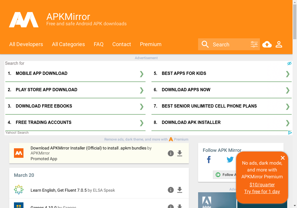The height and width of the screenshot is (208, 297).
Task: Click the Free and safe Android APK downloads tagline
Action: point(86,24)
